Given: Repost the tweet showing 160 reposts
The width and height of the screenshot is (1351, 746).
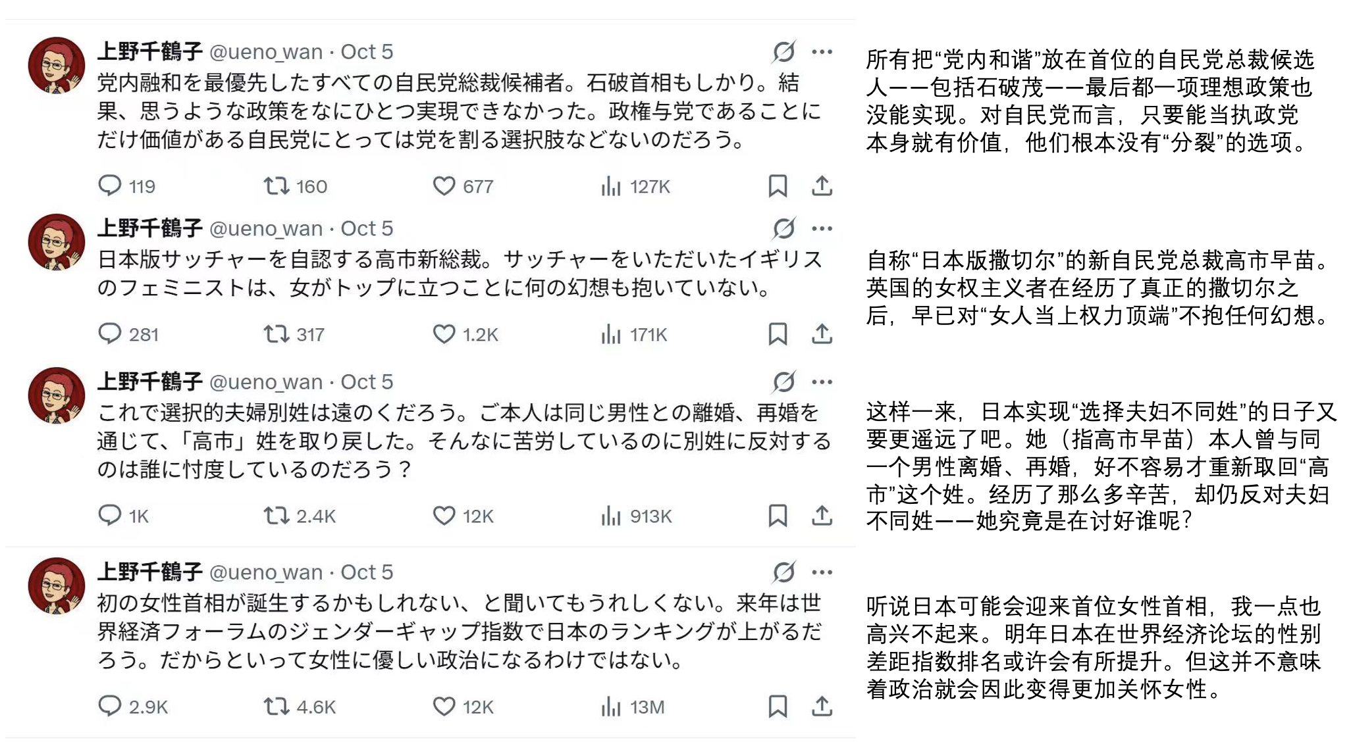Looking at the screenshot, I should tap(277, 186).
